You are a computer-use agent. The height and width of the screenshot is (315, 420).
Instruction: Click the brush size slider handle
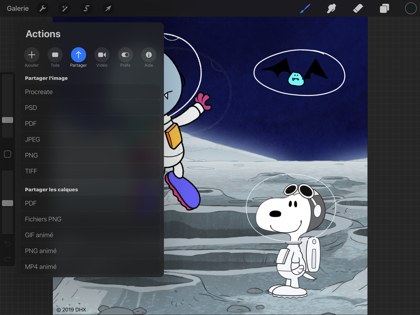pyautogui.click(x=7, y=120)
